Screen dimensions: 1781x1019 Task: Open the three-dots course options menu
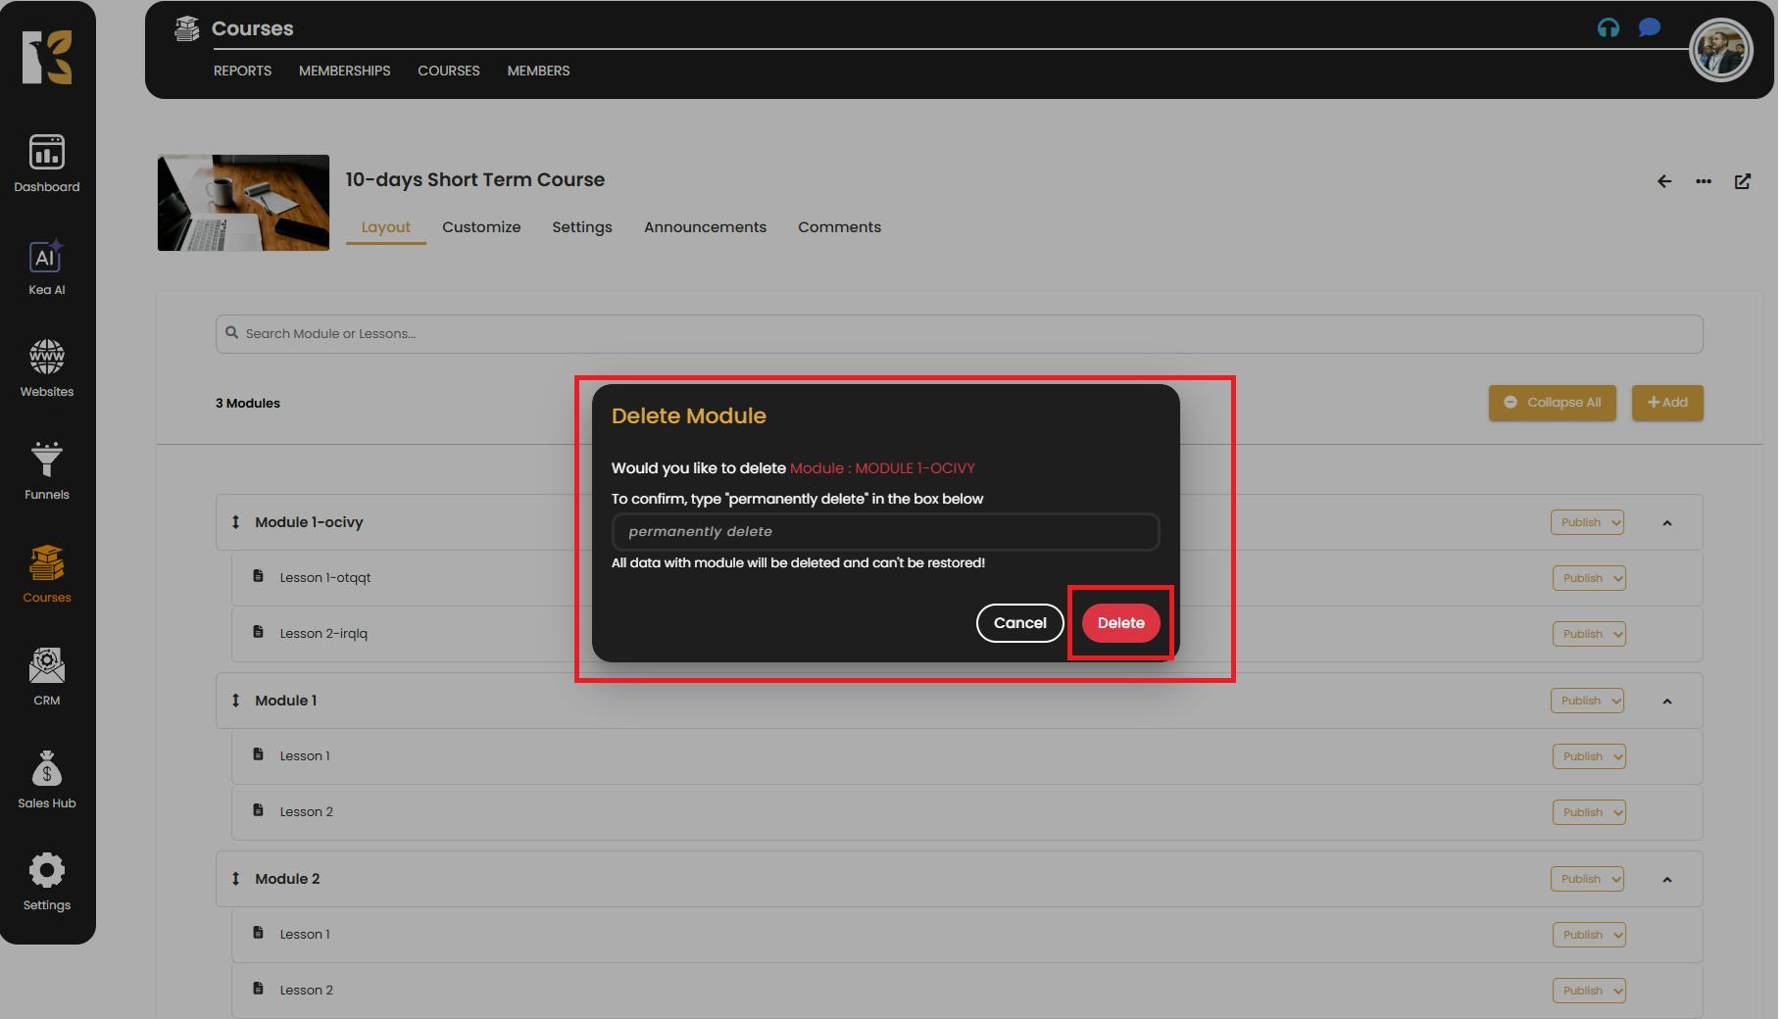pos(1704,181)
